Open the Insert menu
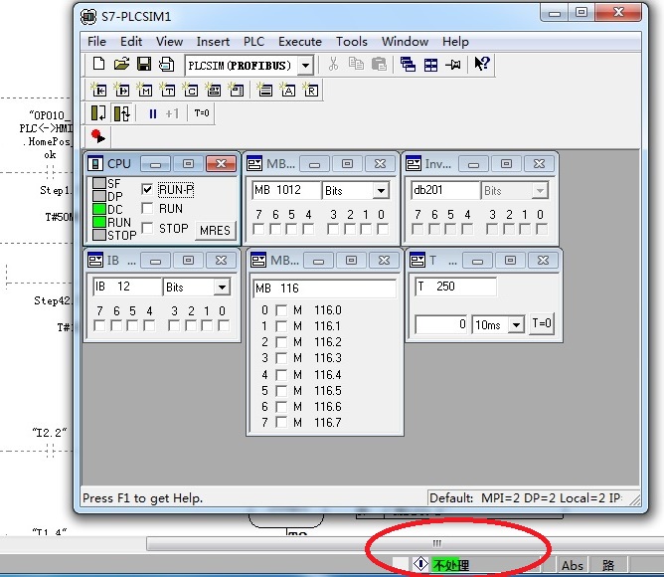Image resolution: width=664 pixels, height=577 pixels. (x=213, y=42)
